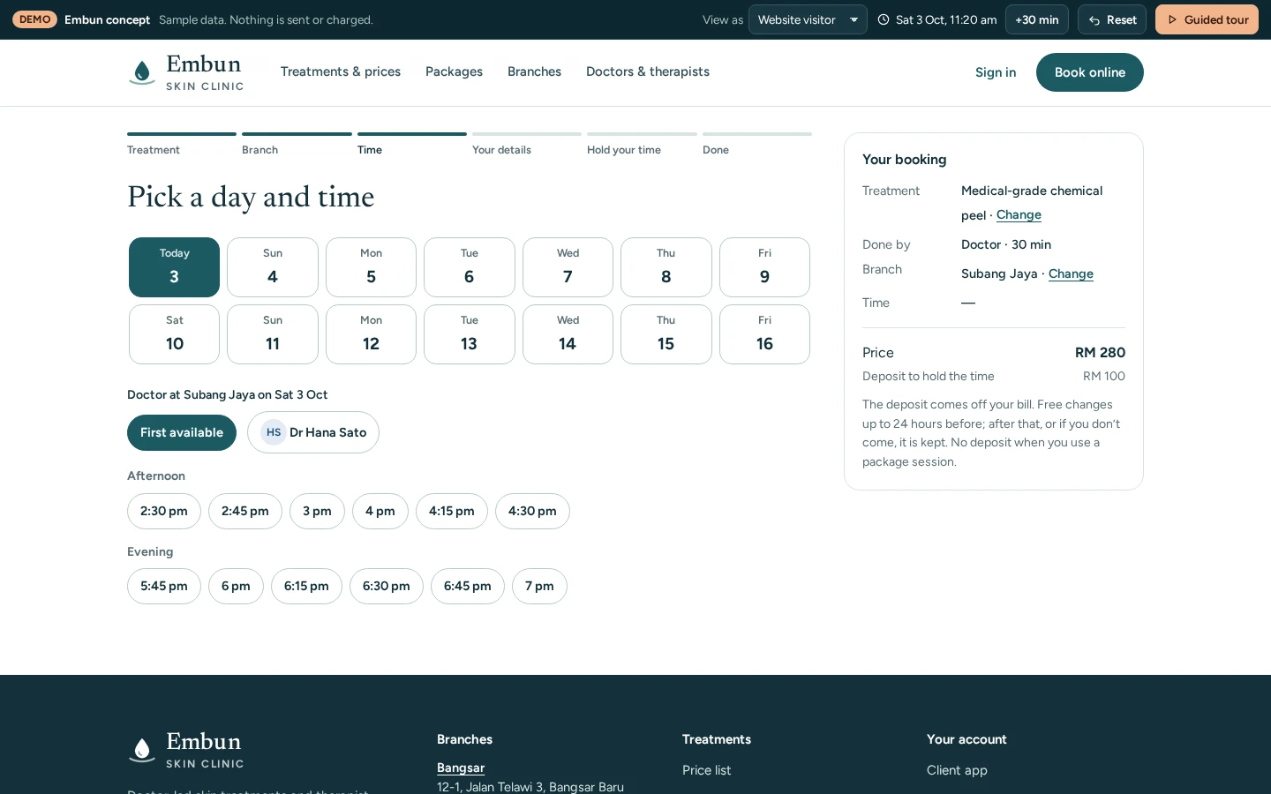Select Wed 7 date
The height and width of the screenshot is (794, 1271).
[568, 267]
